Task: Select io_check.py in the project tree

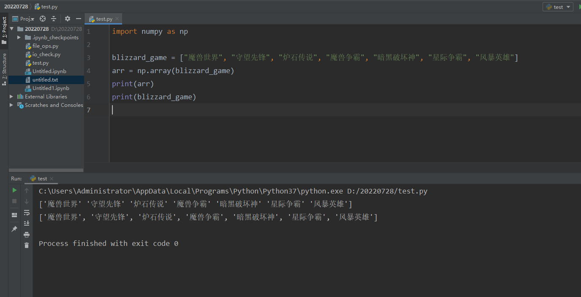Action: pyautogui.click(x=46, y=54)
